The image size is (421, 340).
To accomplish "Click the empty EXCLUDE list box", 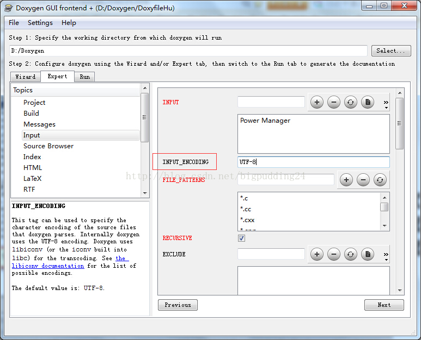I will tap(314, 281).
